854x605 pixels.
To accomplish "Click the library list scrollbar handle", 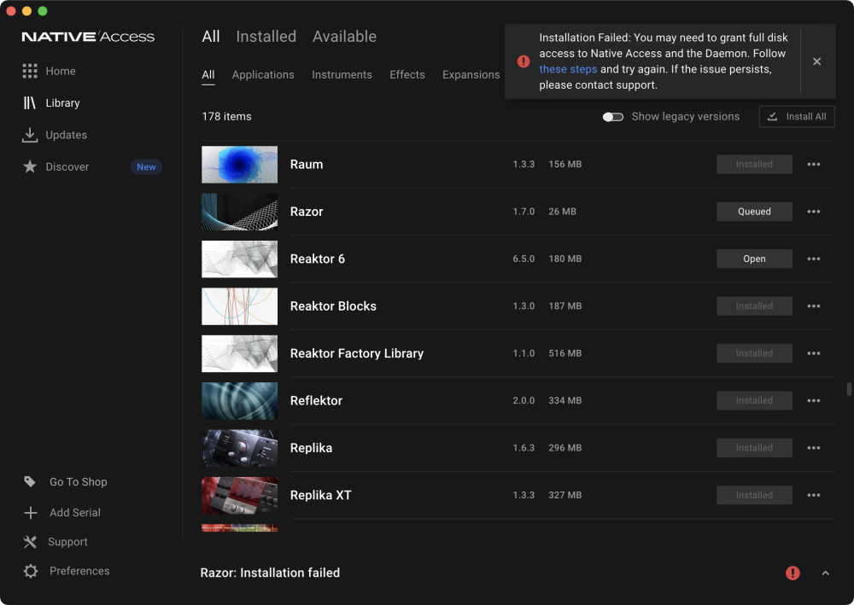I will tap(849, 389).
